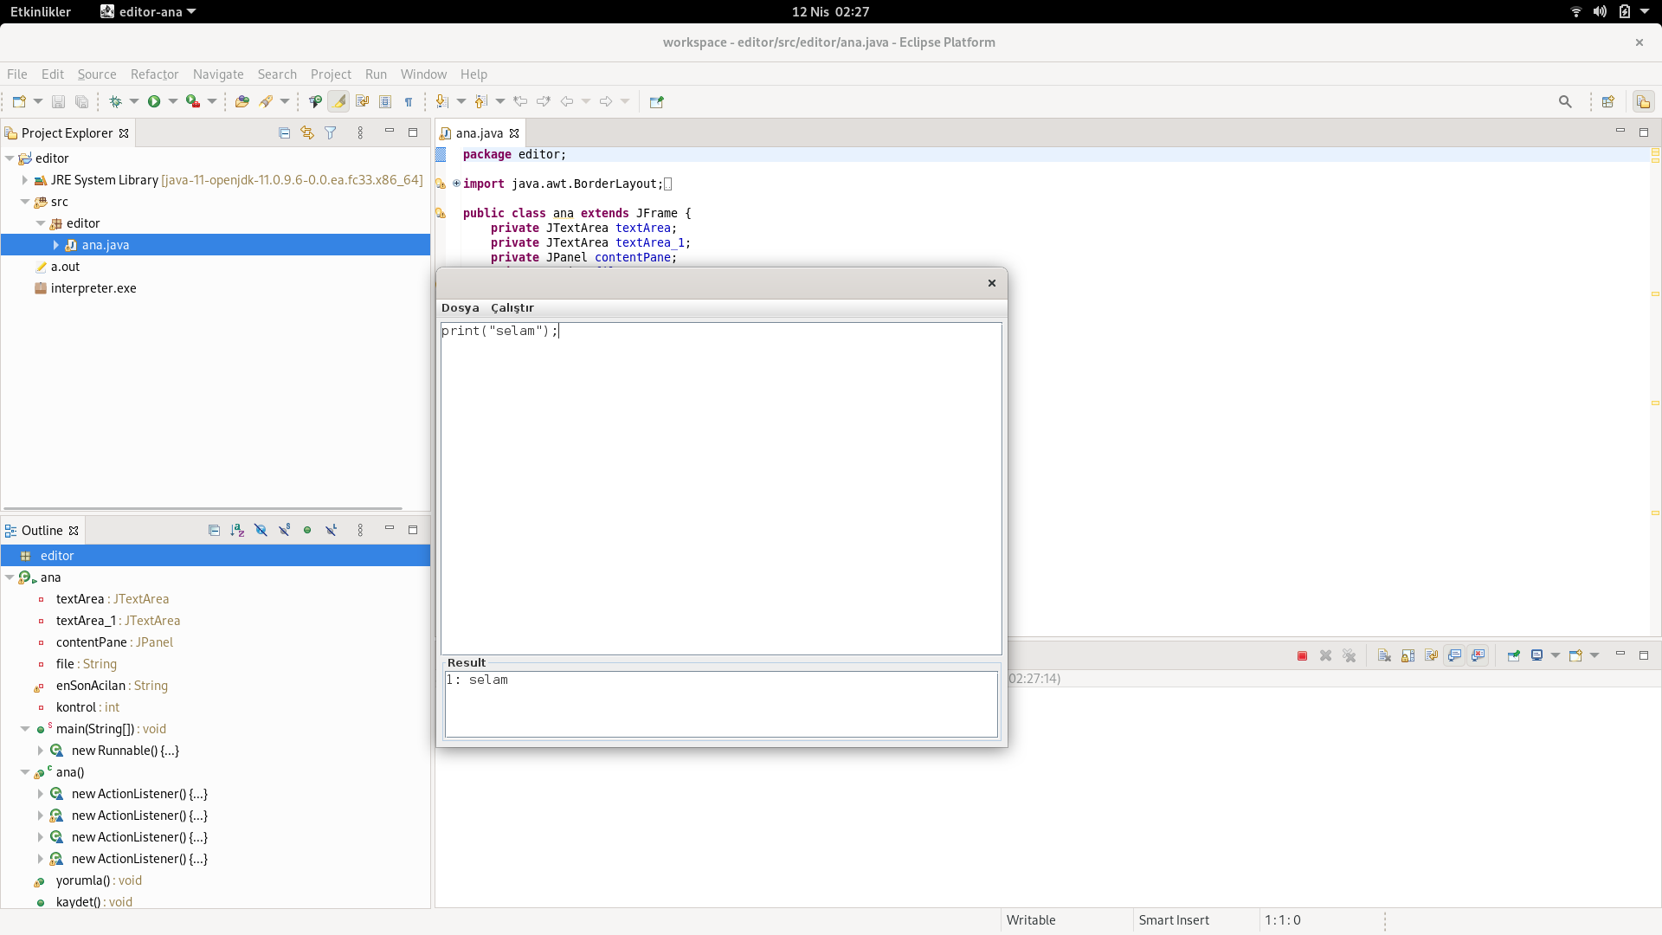Click Collapse All in Project Explorer

point(284,132)
